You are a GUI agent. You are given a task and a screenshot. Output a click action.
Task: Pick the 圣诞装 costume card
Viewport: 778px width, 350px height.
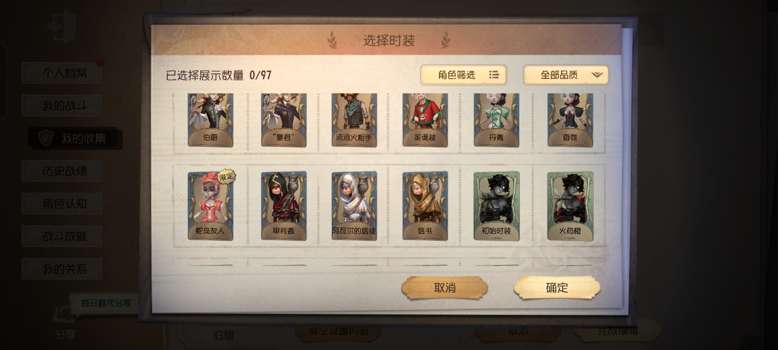pyautogui.click(x=425, y=120)
